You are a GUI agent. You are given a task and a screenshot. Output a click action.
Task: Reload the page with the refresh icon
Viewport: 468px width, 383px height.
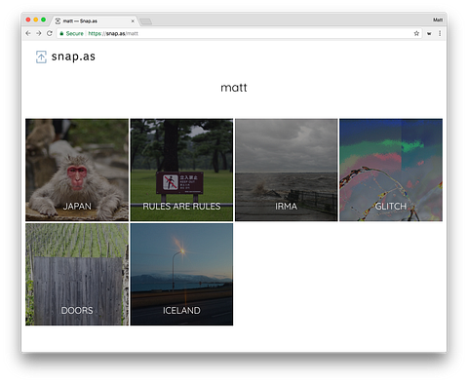point(50,33)
